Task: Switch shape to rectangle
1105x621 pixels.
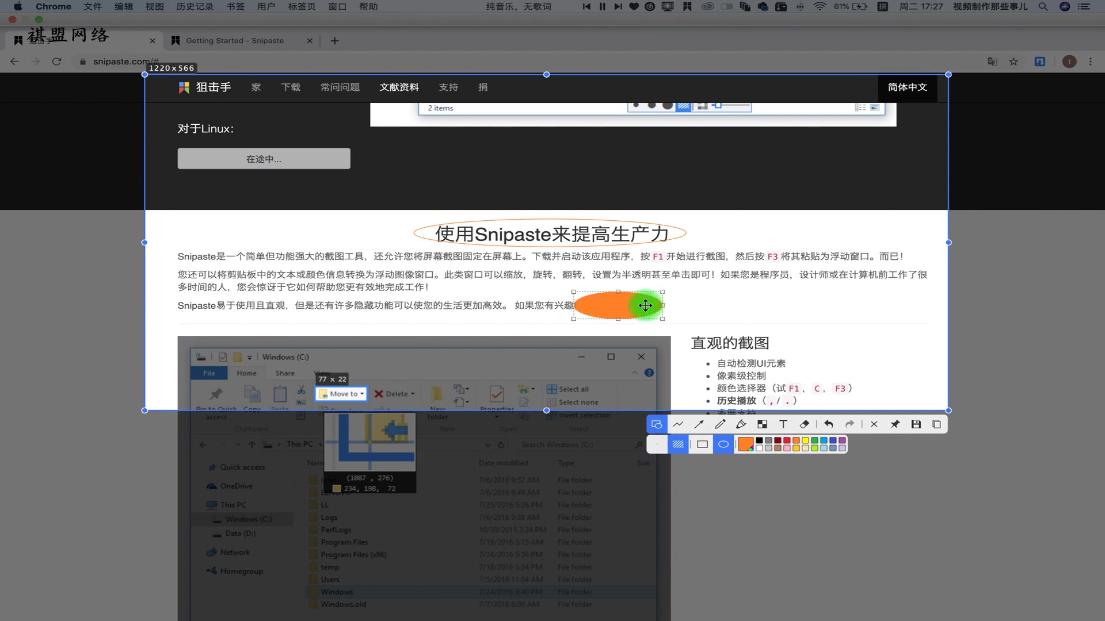Action: (x=702, y=444)
